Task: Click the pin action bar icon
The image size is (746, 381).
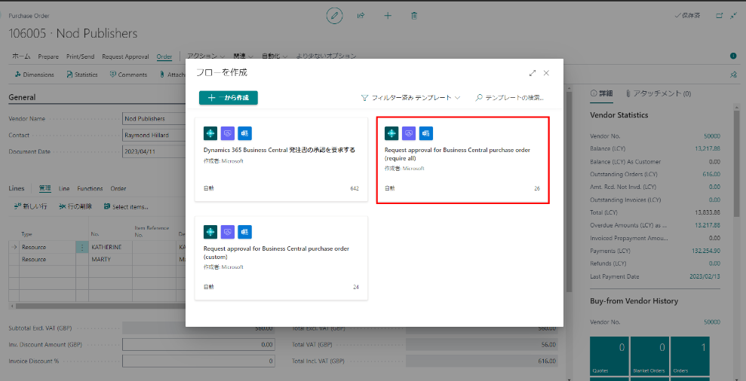Action: (x=734, y=75)
